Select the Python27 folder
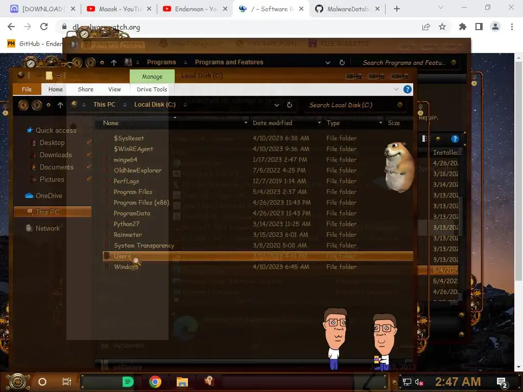 point(127,224)
